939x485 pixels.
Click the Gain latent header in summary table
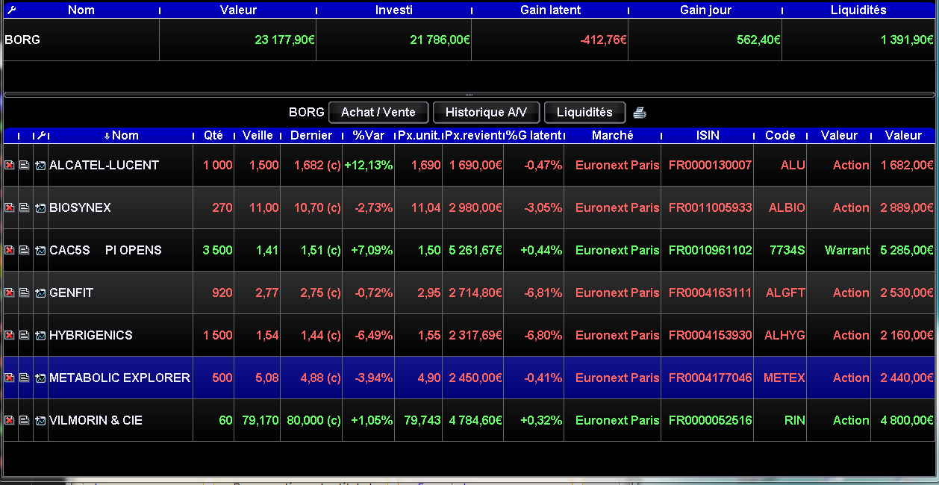tap(550, 10)
